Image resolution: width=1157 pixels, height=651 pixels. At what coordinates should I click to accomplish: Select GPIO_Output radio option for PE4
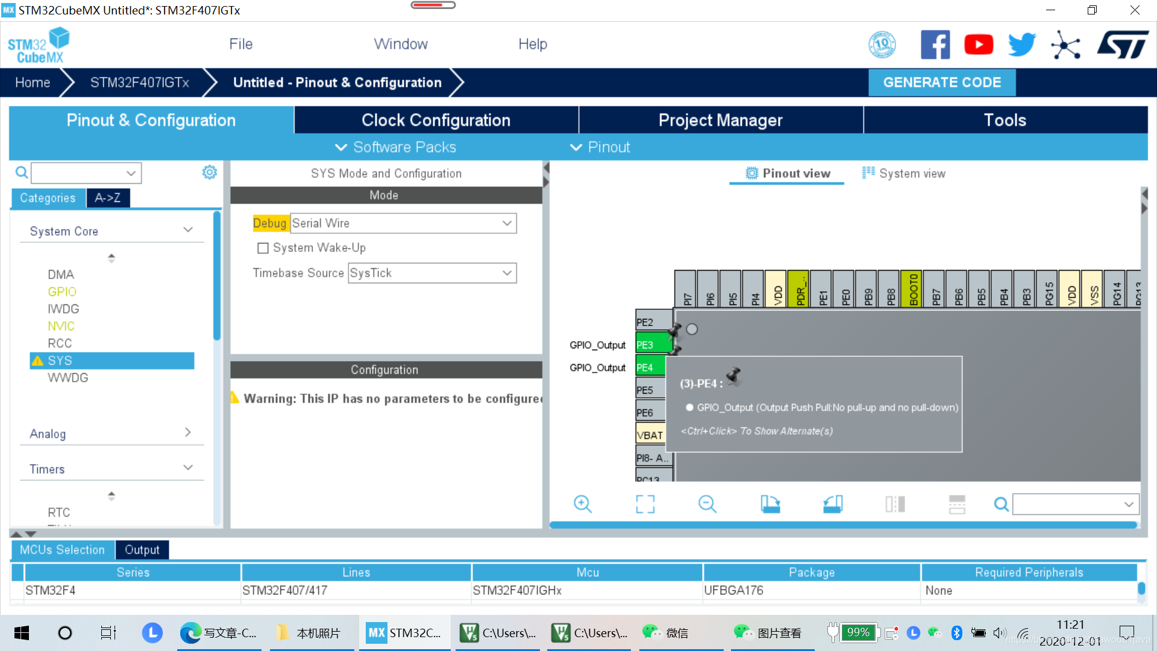point(689,407)
